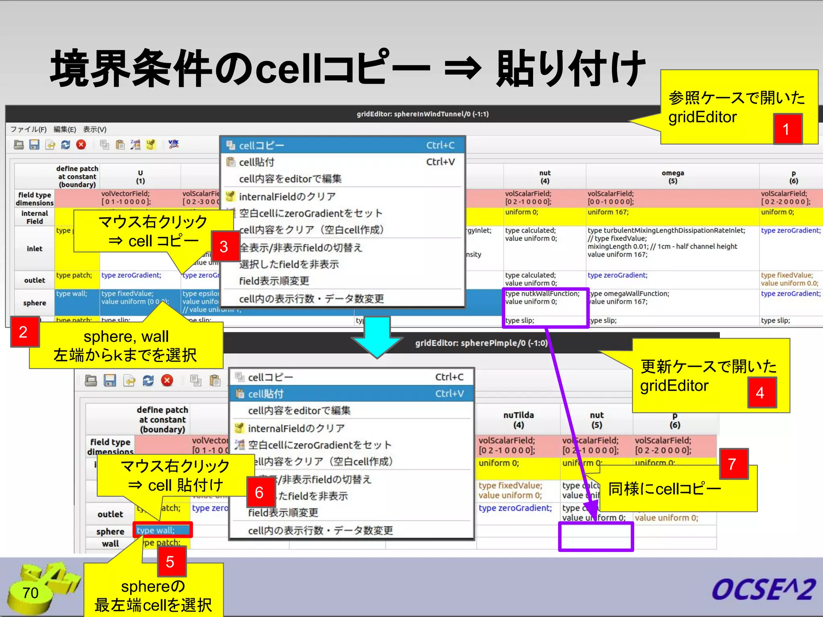Screen dimensions: 823x617
Task: Select 空白cellにzeroGradientをセット in lower menu
Action: (x=352, y=445)
